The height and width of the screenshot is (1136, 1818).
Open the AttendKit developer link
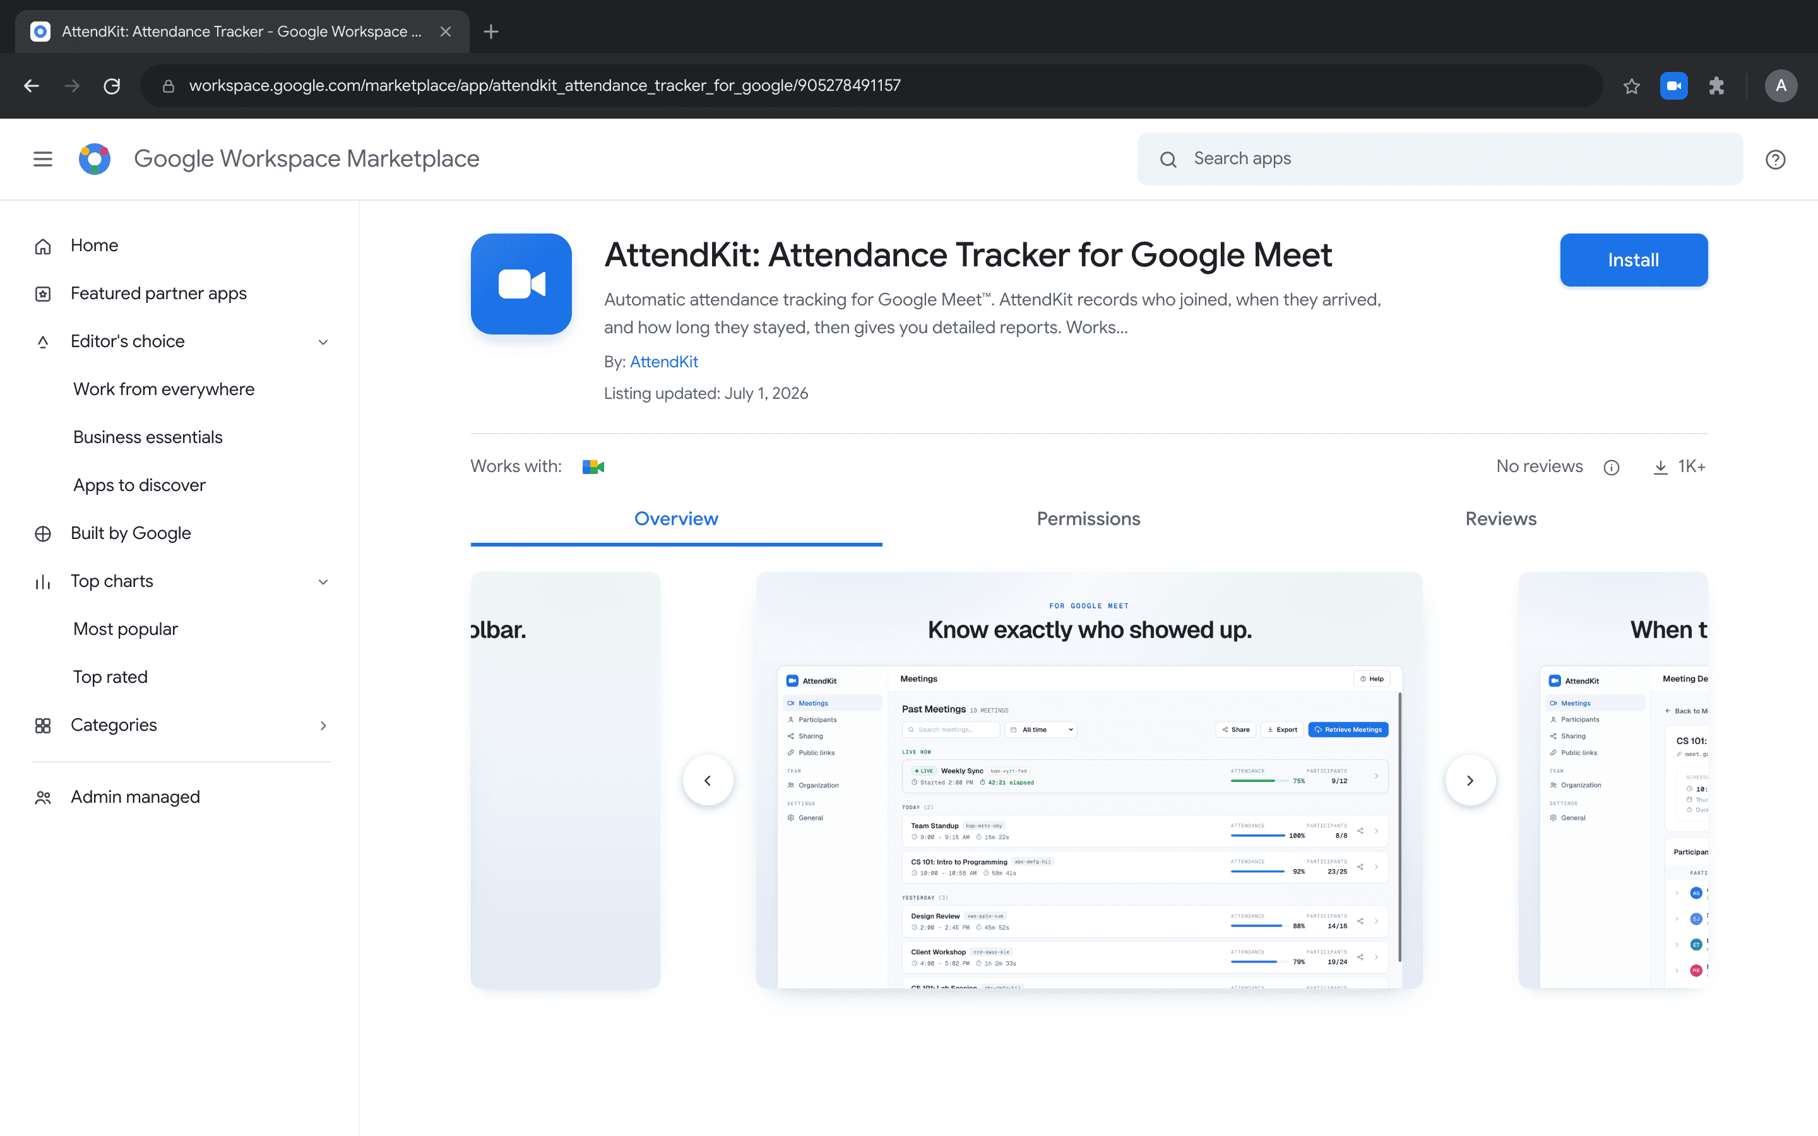point(664,362)
